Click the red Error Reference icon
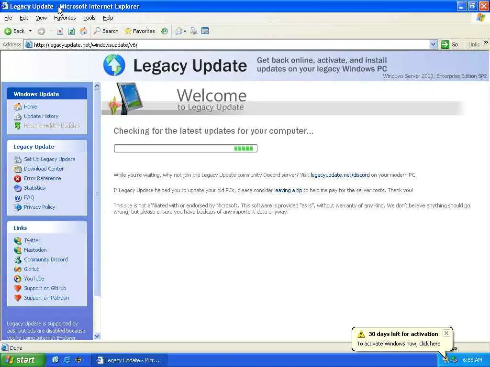 click(18, 179)
